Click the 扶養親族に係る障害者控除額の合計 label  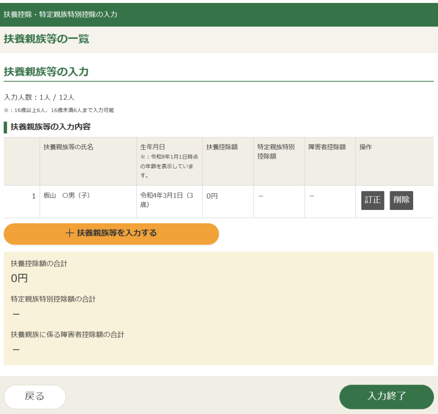[67, 335]
